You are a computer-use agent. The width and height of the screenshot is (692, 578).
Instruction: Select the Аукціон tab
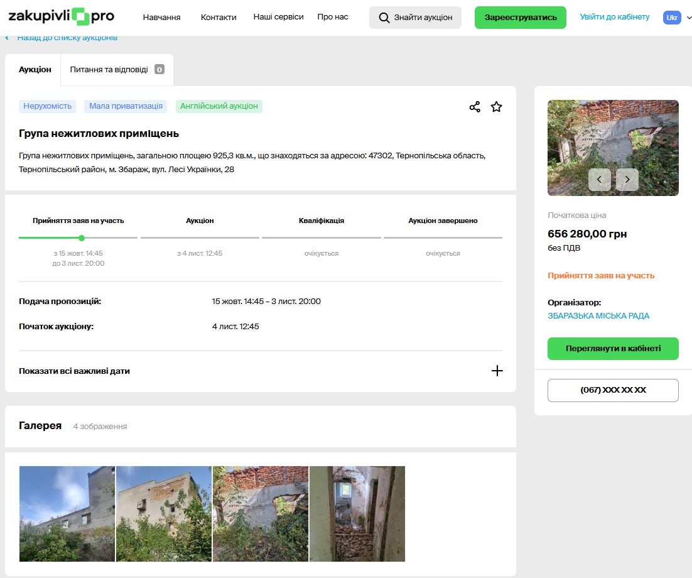pos(35,70)
